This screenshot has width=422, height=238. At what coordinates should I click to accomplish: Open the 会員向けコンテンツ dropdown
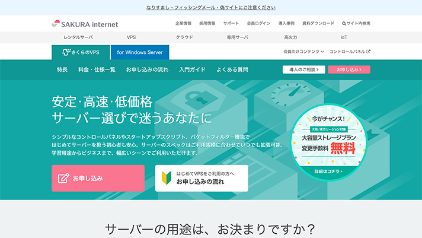(303, 52)
